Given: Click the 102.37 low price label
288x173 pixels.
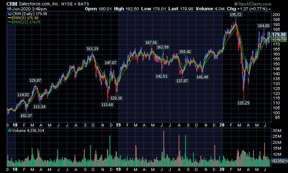Looking at the screenshot, I should tap(26, 116).
